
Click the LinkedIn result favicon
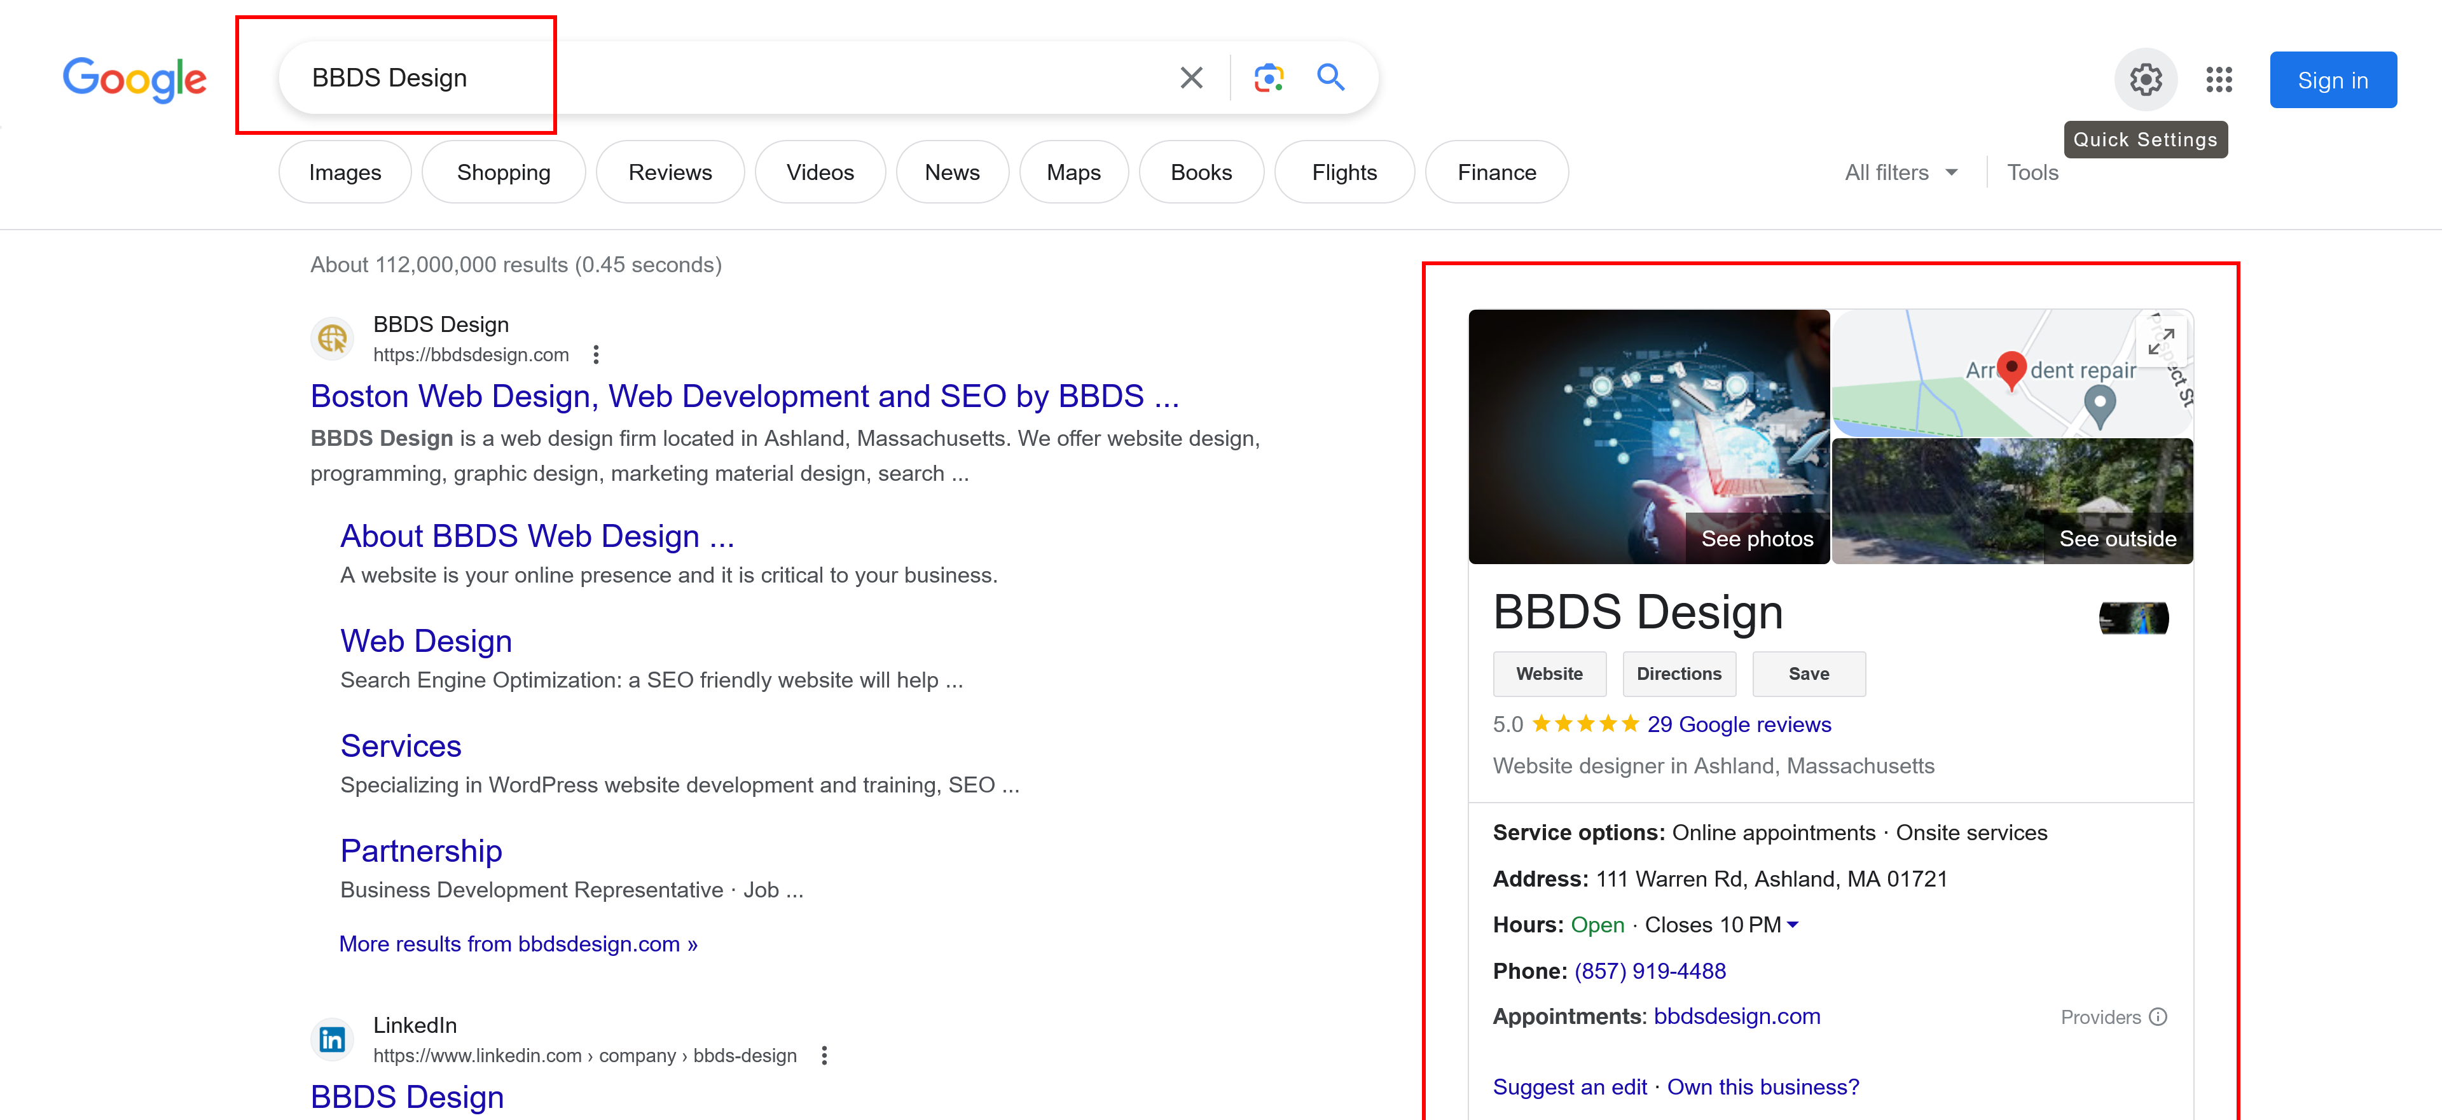(332, 1039)
